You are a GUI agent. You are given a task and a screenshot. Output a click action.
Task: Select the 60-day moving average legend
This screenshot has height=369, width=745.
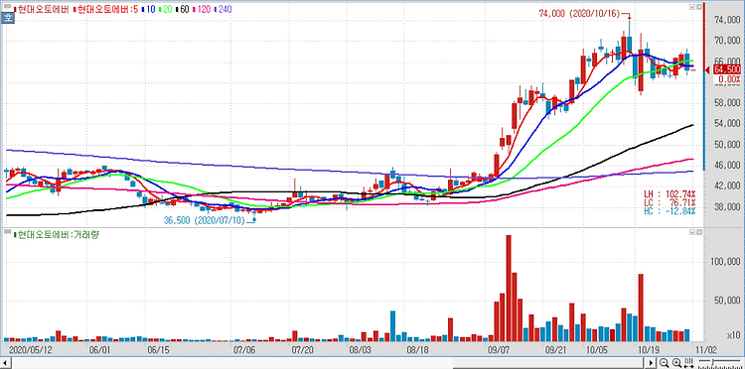click(184, 9)
